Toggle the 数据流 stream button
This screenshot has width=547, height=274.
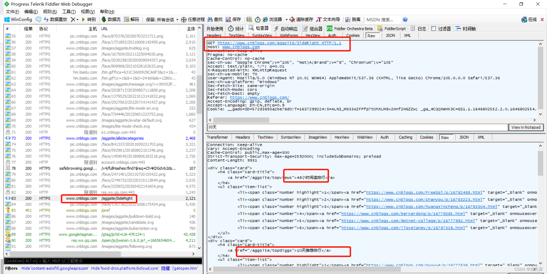111,20
